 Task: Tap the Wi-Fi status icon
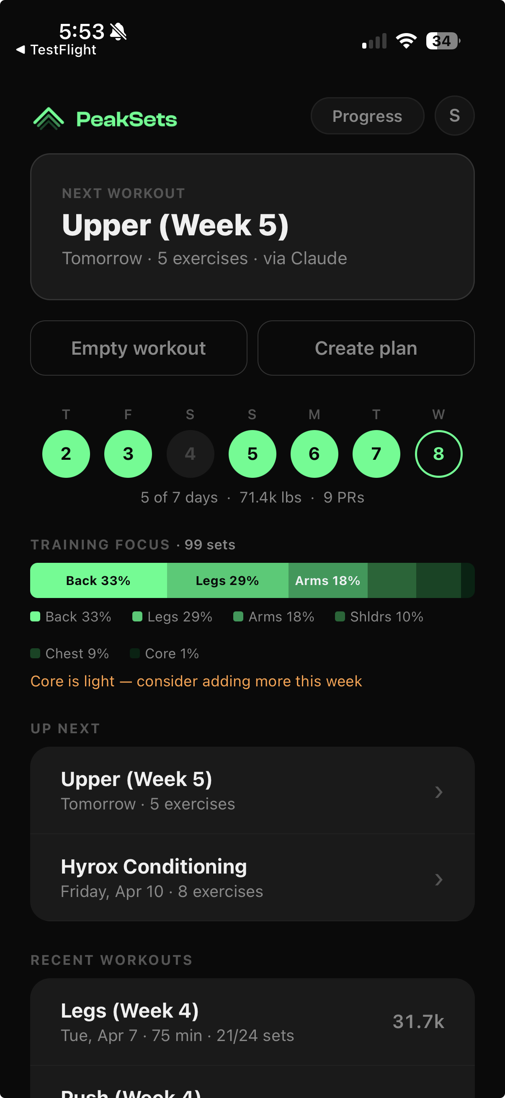pyautogui.click(x=406, y=41)
